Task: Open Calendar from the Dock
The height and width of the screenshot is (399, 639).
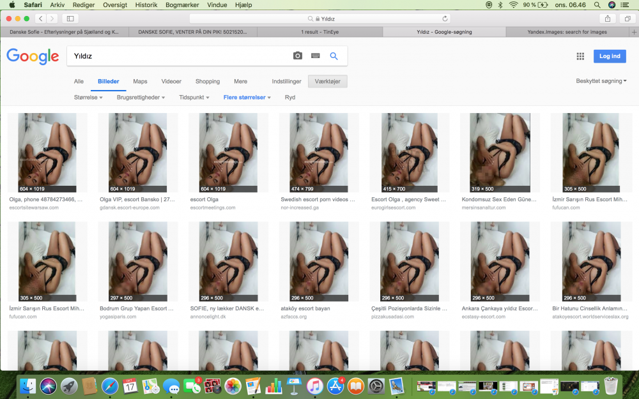Action: point(130,386)
